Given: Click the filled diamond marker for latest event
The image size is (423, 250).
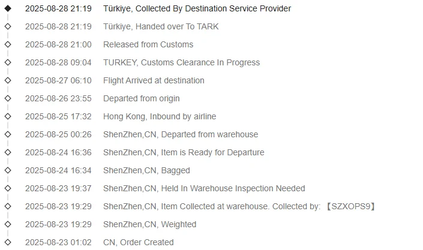Looking at the screenshot, I should click(8, 8).
